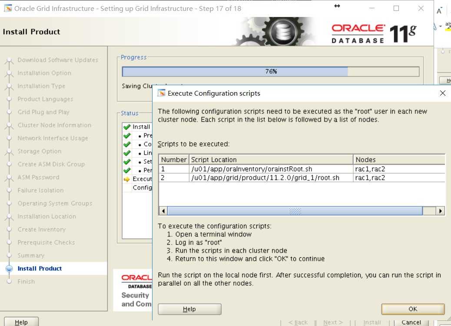Click right arrow of scripts table scrollbar
Viewport: 451px width, 326px height.
point(441,211)
